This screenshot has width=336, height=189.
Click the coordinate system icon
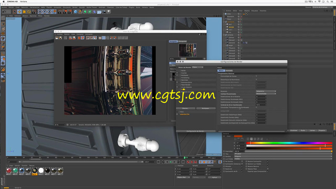point(54,12)
